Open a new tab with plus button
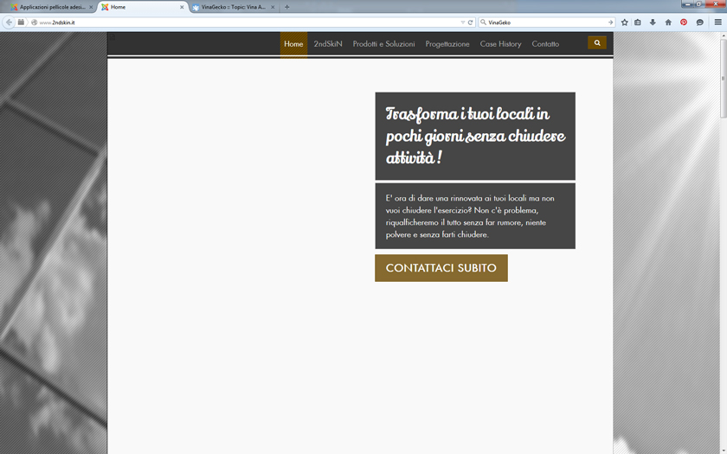727x454 pixels. (x=287, y=7)
